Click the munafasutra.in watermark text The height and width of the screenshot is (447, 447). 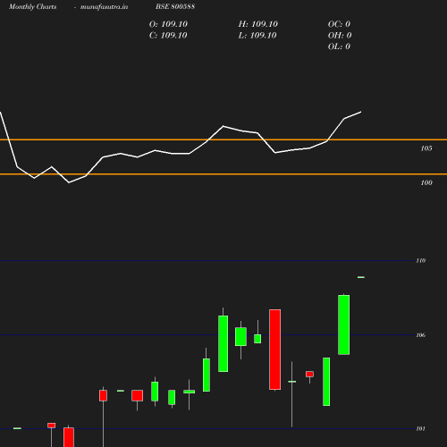click(104, 7)
